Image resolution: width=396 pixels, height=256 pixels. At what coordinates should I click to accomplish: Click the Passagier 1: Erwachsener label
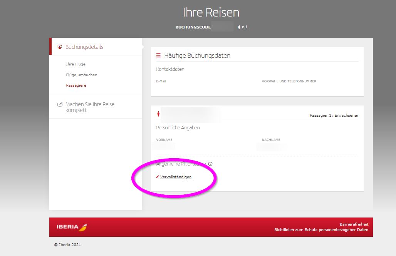click(334, 115)
